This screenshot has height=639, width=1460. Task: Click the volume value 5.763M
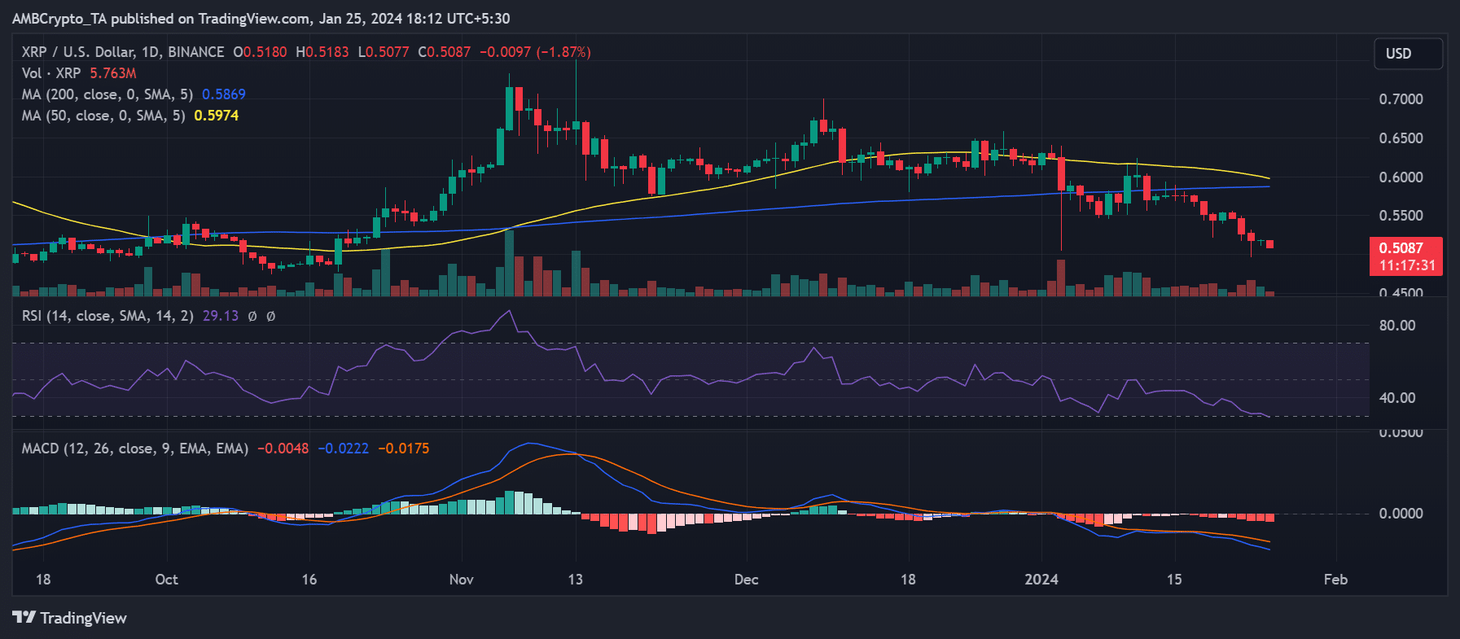tap(113, 73)
